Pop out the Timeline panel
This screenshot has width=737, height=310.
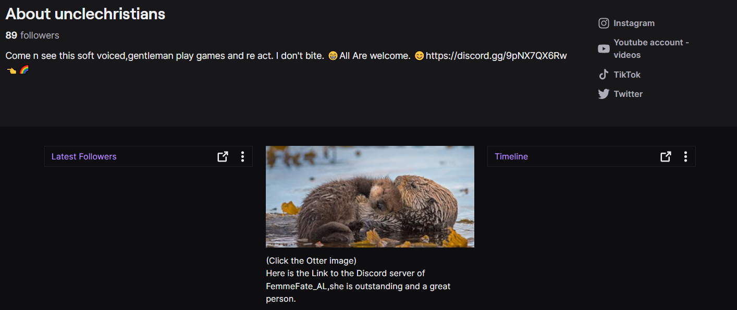click(666, 156)
